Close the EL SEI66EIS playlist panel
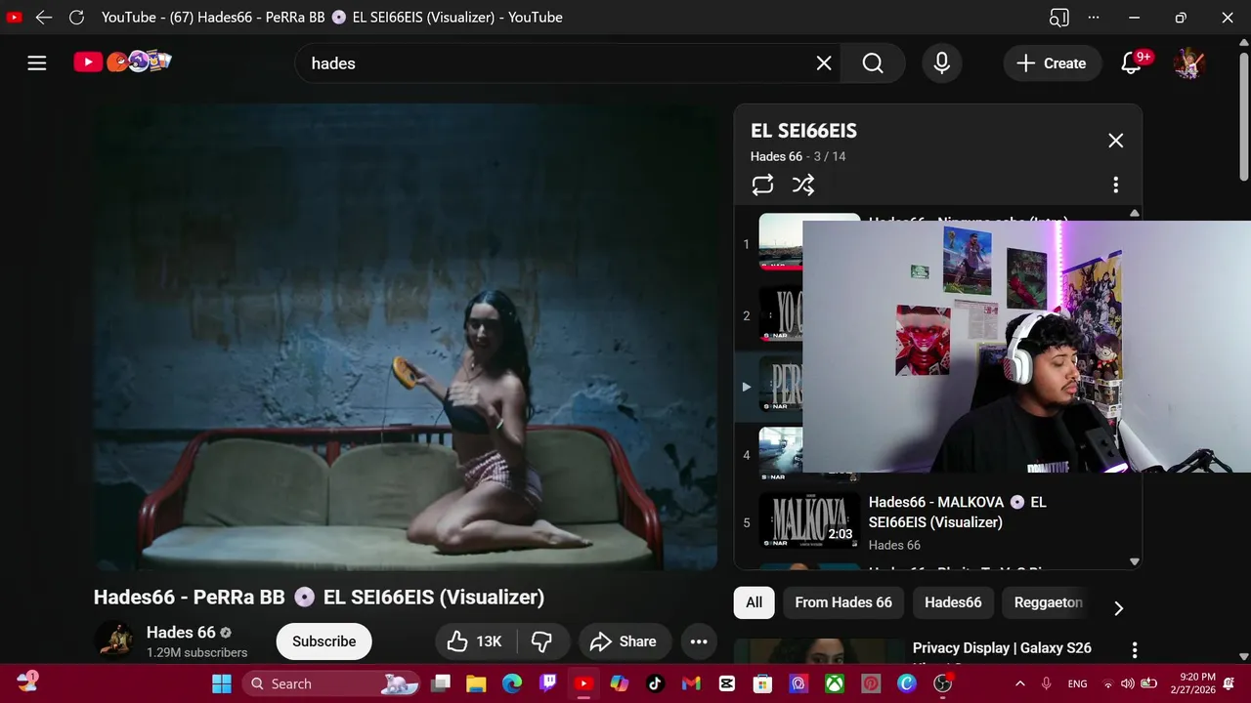This screenshot has height=703, width=1251. (x=1115, y=141)
